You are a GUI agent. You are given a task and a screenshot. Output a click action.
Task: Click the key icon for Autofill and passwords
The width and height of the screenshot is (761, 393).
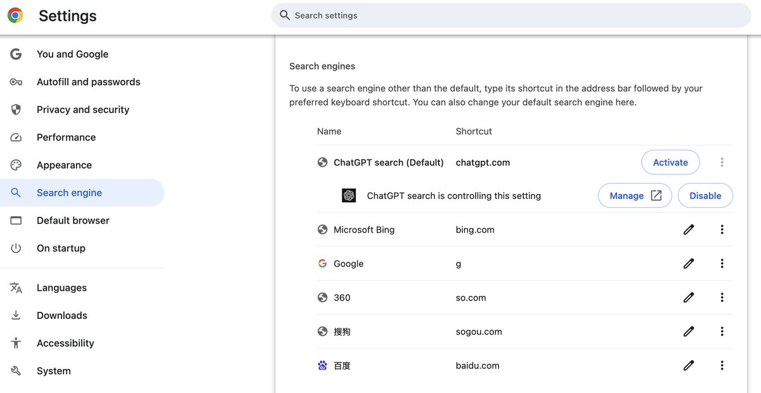coord(16,82)
